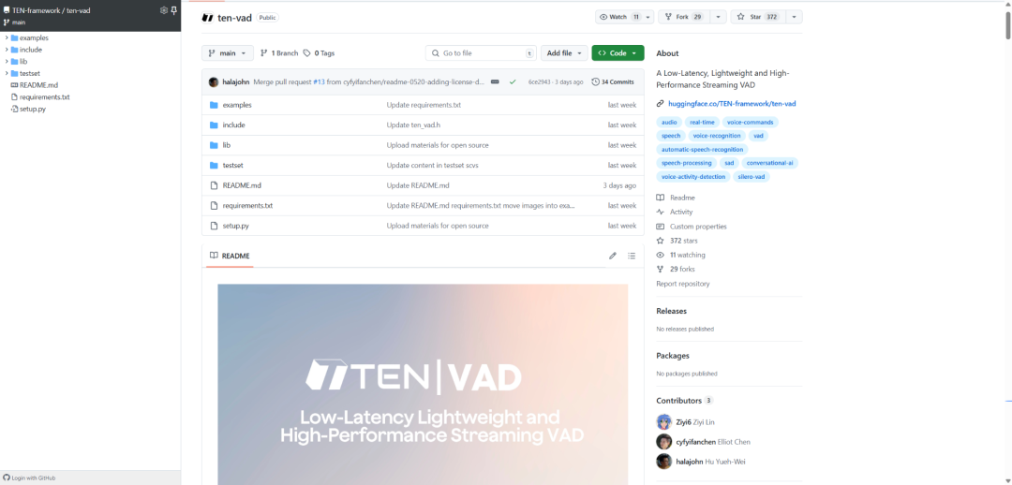Open the green Code dropdown button
The width and height of the screenshot is (1012, 485).
click(618, 52)
